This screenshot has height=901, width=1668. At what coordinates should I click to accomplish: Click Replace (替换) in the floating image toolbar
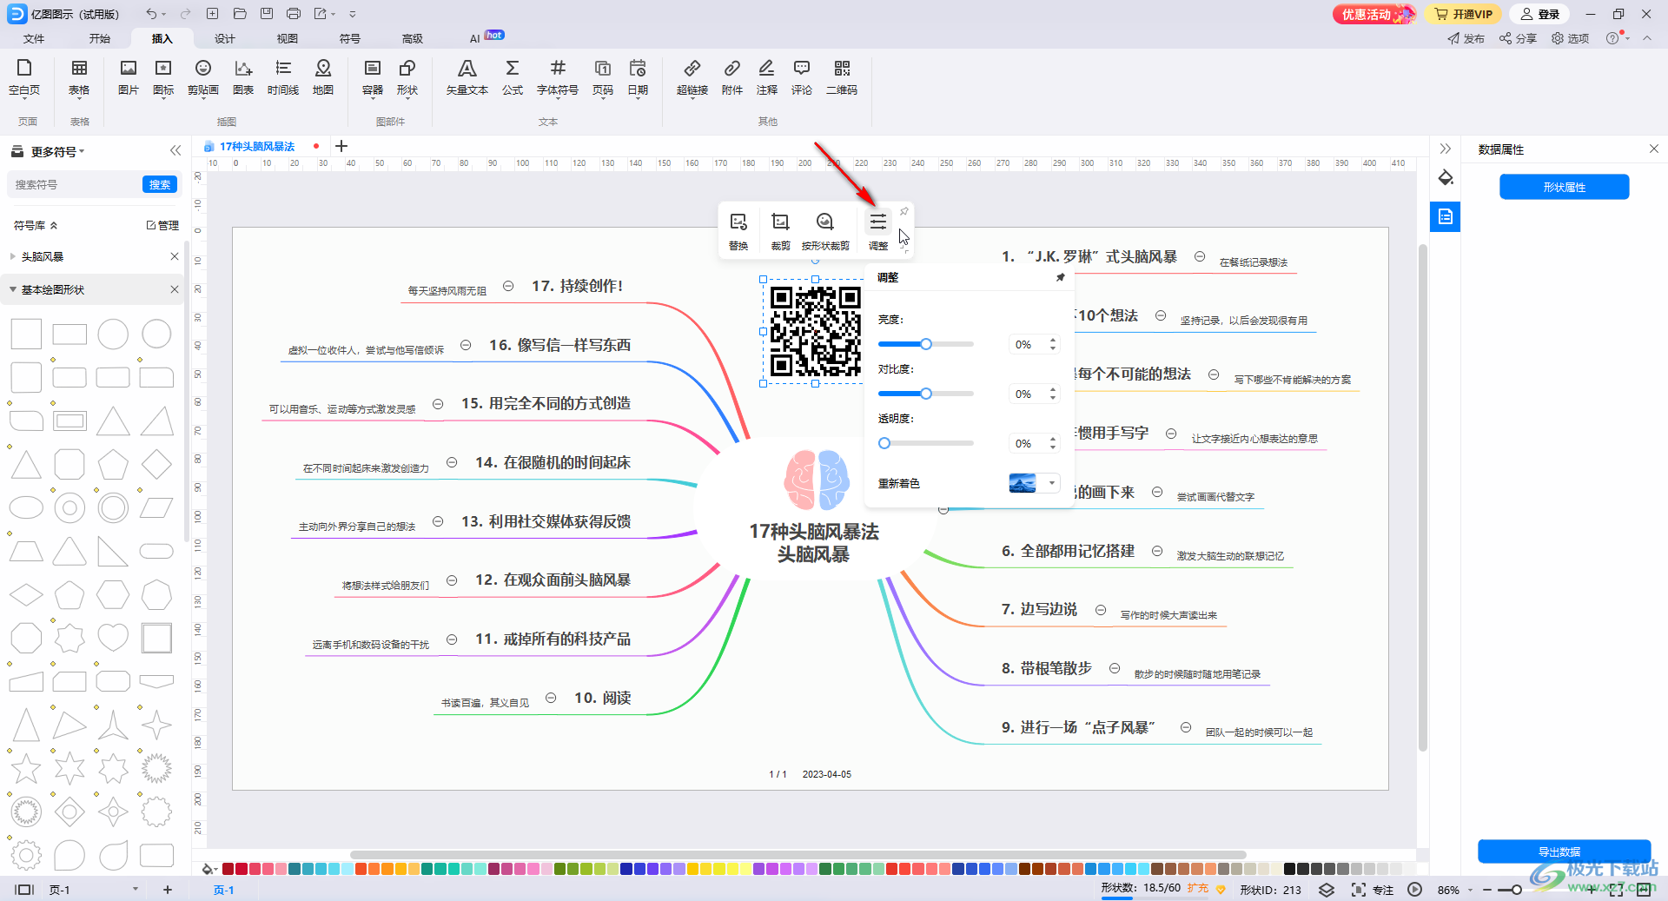(x=738, y=232)
